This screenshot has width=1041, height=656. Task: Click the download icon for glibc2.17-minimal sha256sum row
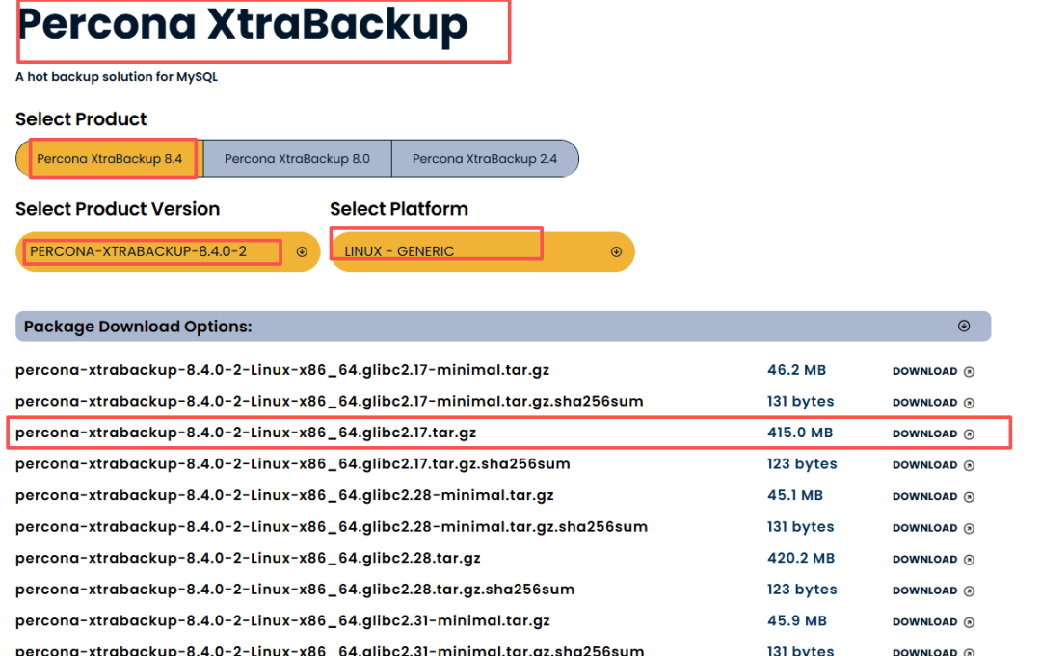970,403
